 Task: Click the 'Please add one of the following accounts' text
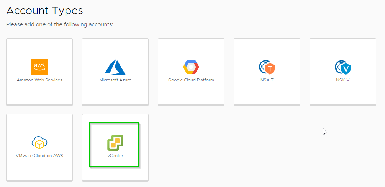point(60,25)
